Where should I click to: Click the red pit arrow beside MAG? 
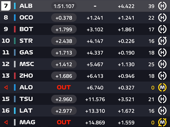6,122
